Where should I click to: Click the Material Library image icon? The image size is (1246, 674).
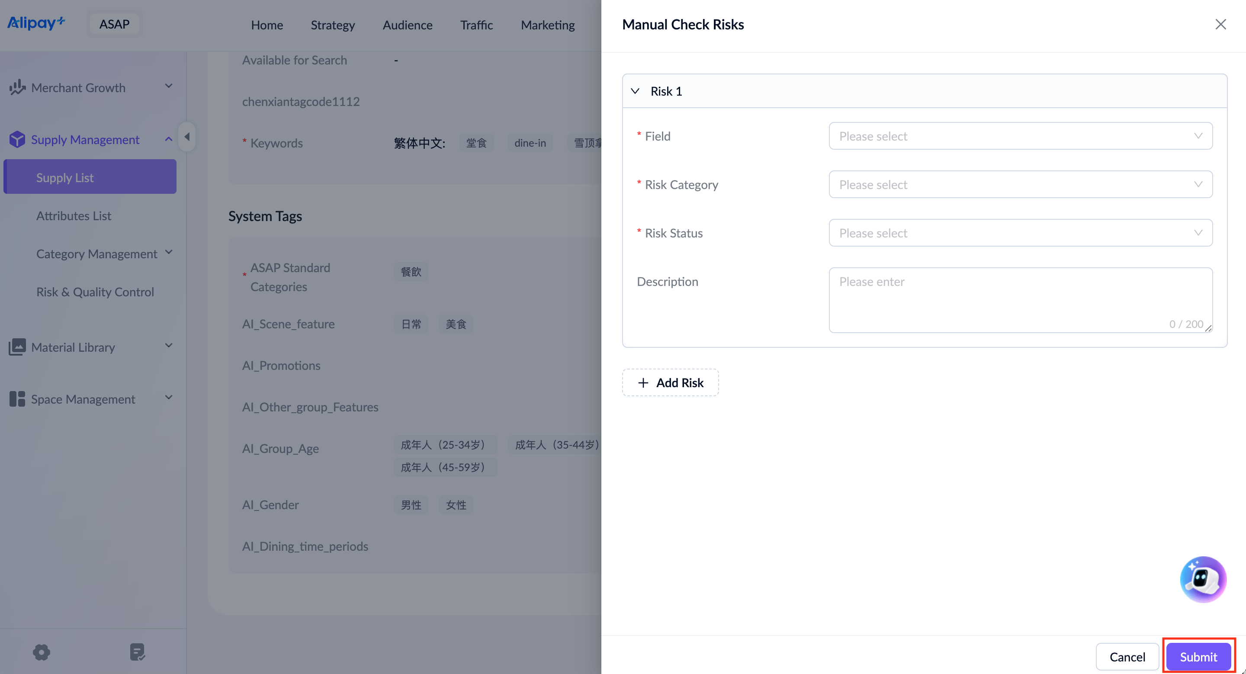click(17, 347)
